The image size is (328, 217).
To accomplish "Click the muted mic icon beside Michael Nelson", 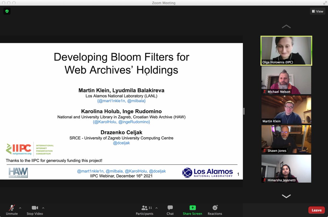I will pos(265,92).
